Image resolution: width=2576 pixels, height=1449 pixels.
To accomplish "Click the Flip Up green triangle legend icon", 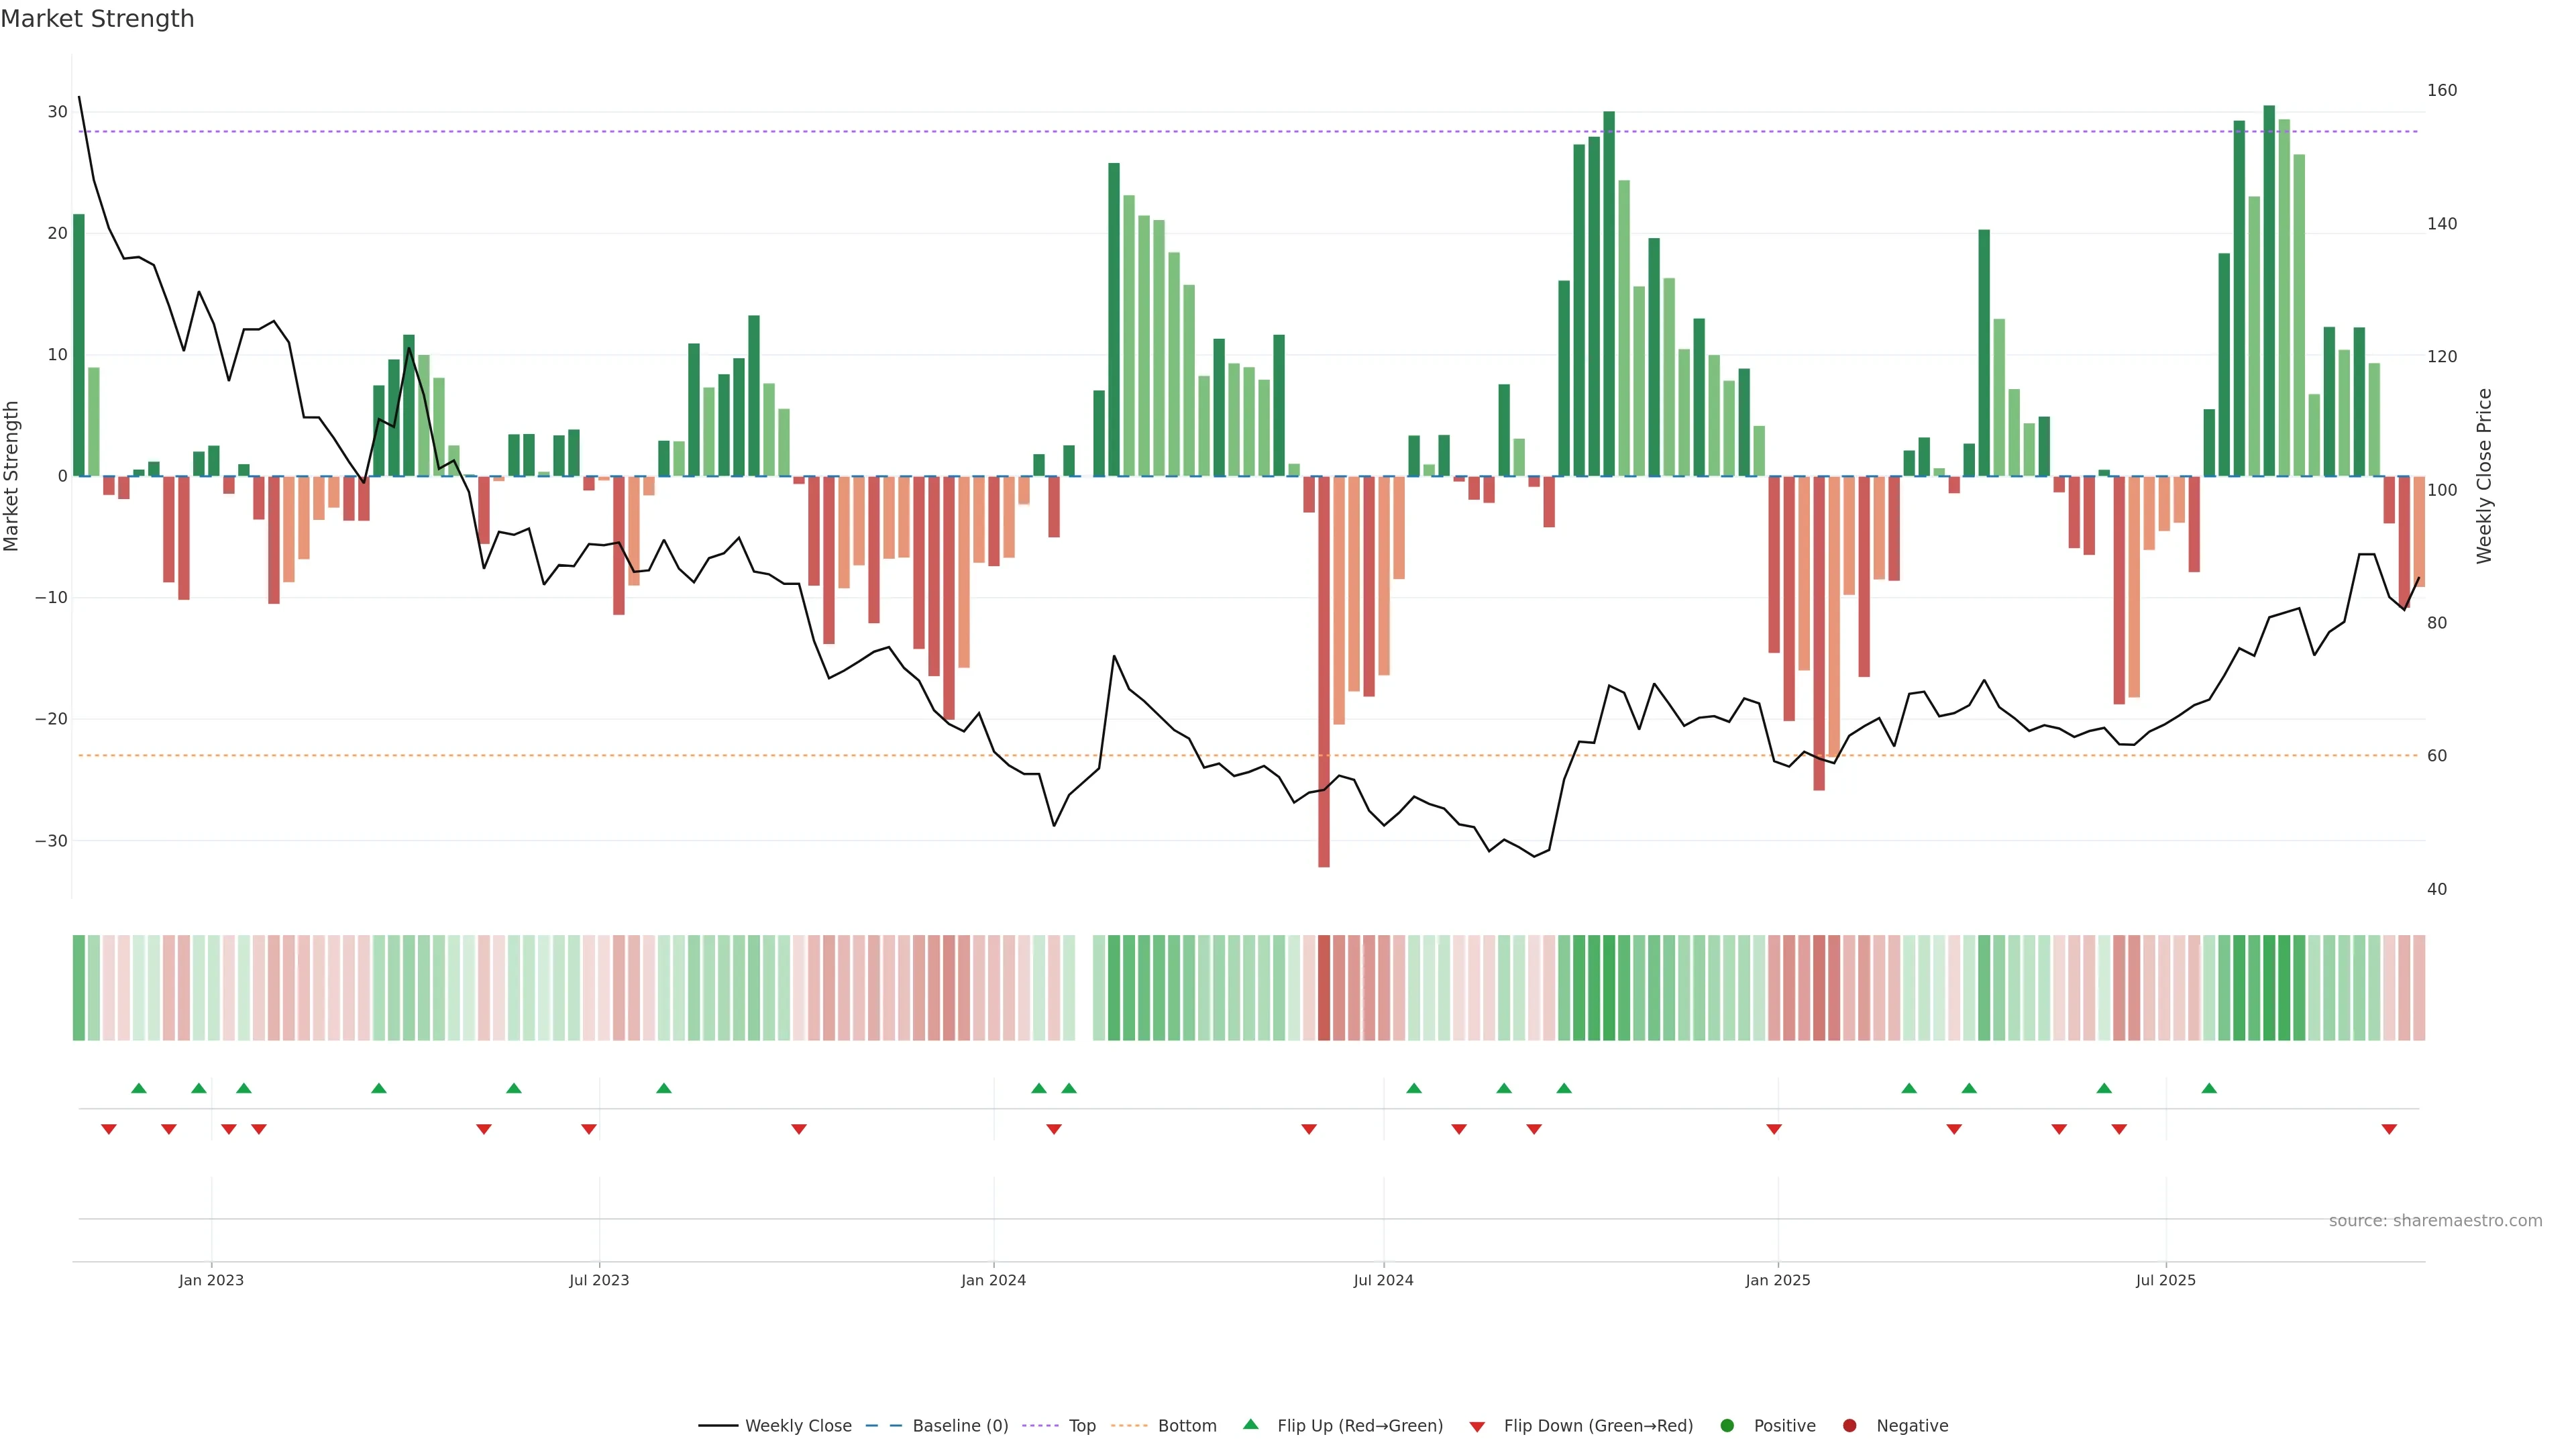I will point(1250,1425).
